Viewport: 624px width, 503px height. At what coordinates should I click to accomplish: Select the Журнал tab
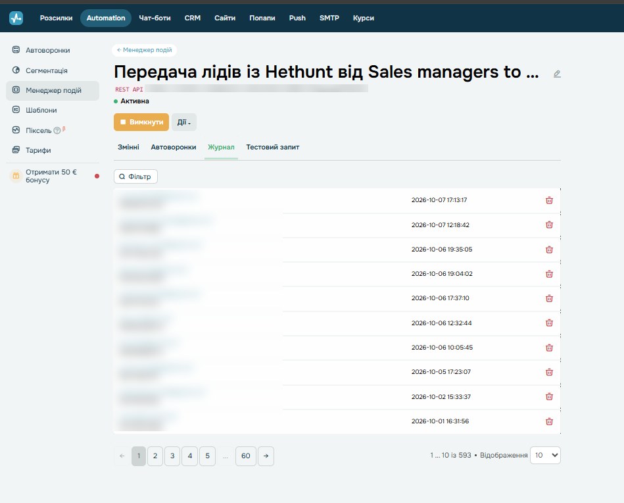pos(222,147)
